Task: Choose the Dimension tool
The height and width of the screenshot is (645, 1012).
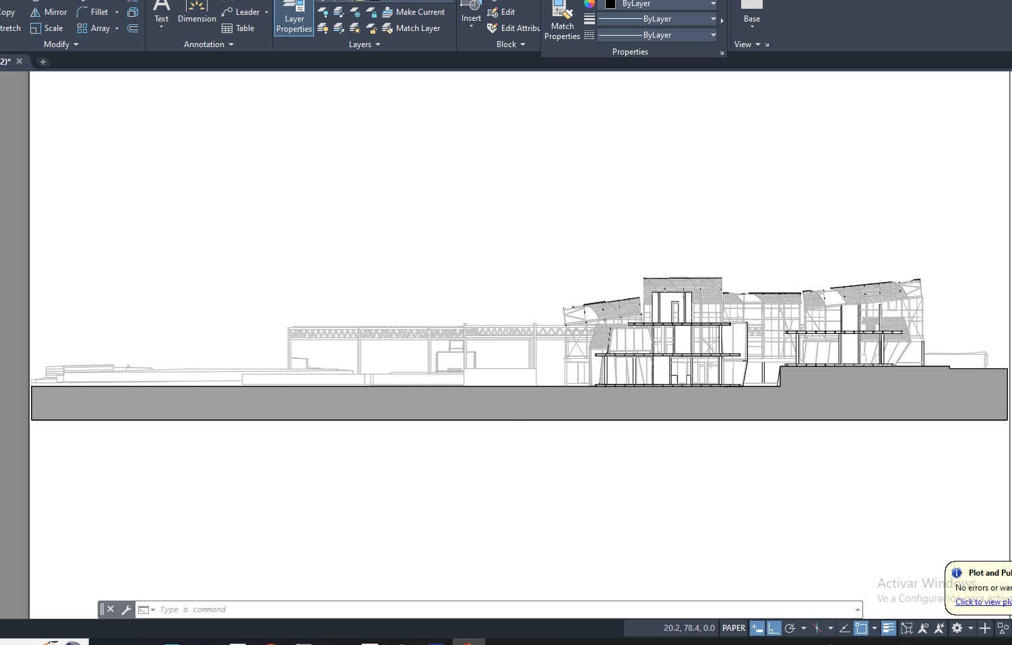Action: coord(197,12)
